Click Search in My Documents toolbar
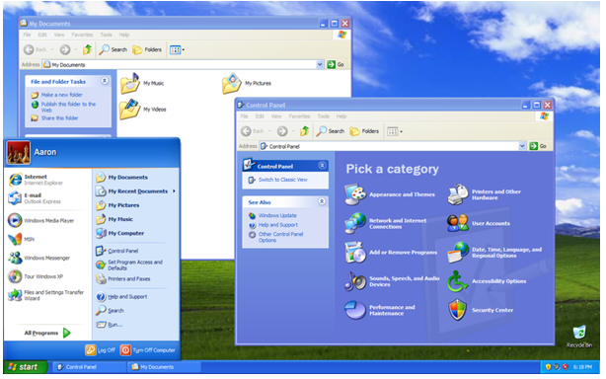The image size is (606, 379). point(113,49)
